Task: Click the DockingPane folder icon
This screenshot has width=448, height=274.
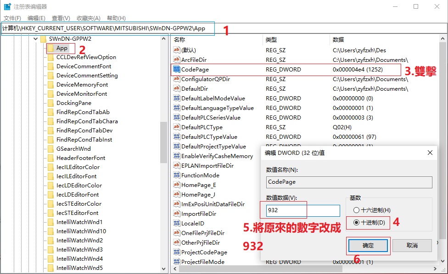Action: pos(50,103)
